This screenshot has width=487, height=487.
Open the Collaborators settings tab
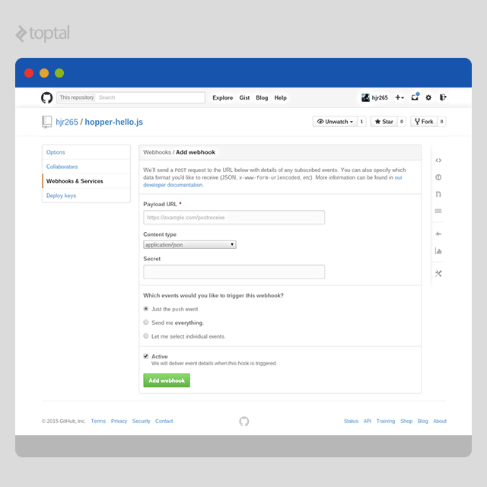click(x=86, y=167)
